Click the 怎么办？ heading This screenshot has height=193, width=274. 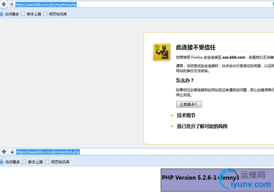(x=185, y=81)
